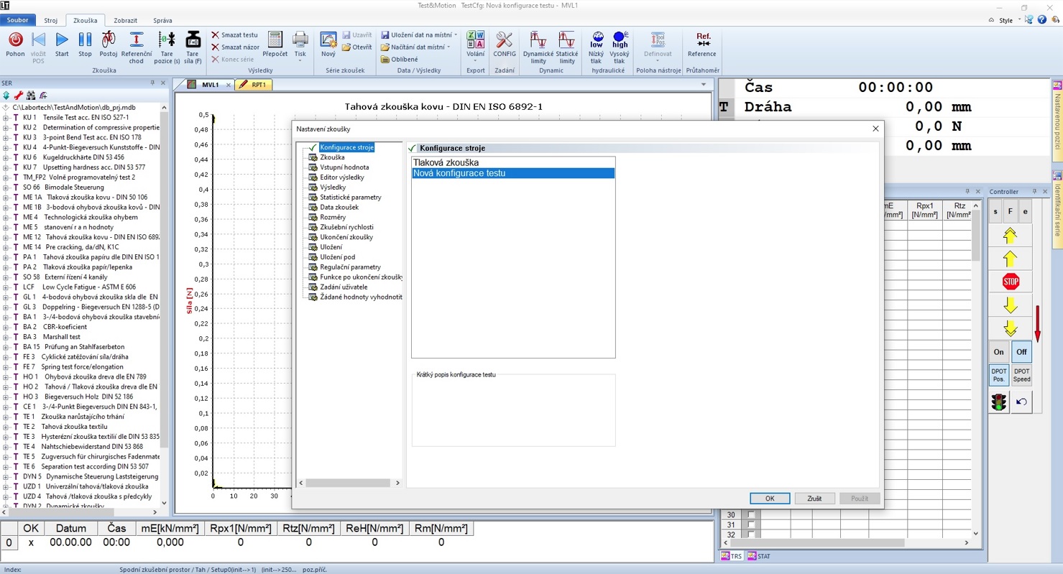
Task: Click Controller single down arrow
Action: (1010, 305)
